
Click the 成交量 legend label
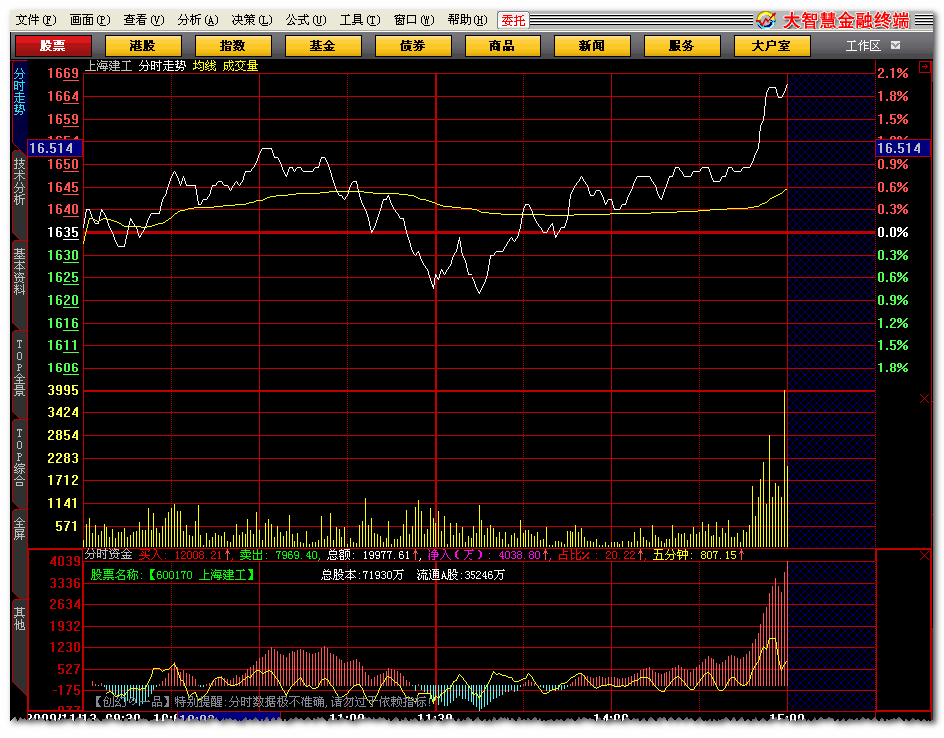[240, 66]
